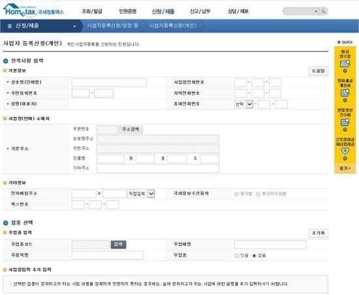Click the 기타주소 input field
The image size is (359, 295).
tap(158, 168)
